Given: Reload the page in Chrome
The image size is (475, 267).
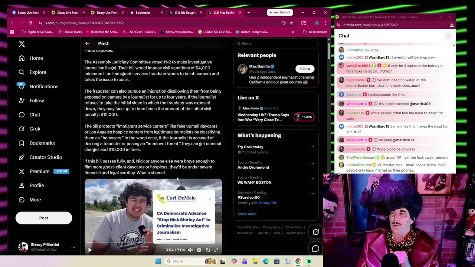Looking at the screenshot, I should click(x=30, y=23).
